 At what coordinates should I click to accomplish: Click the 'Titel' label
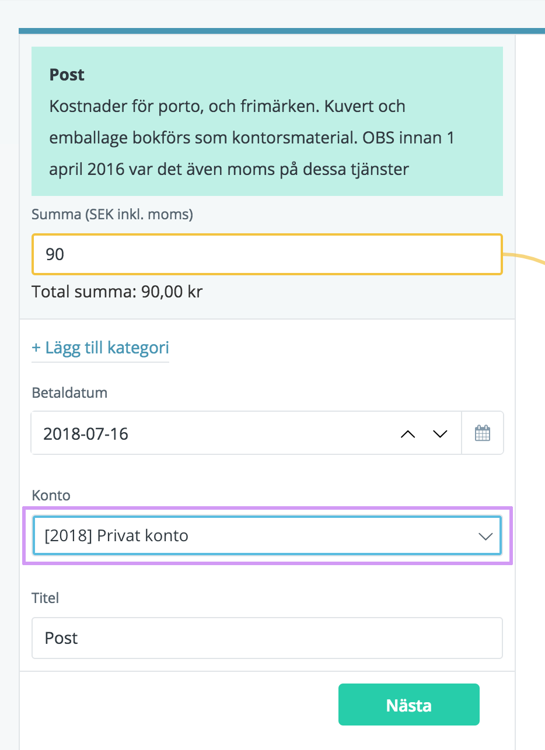[46, 598]
